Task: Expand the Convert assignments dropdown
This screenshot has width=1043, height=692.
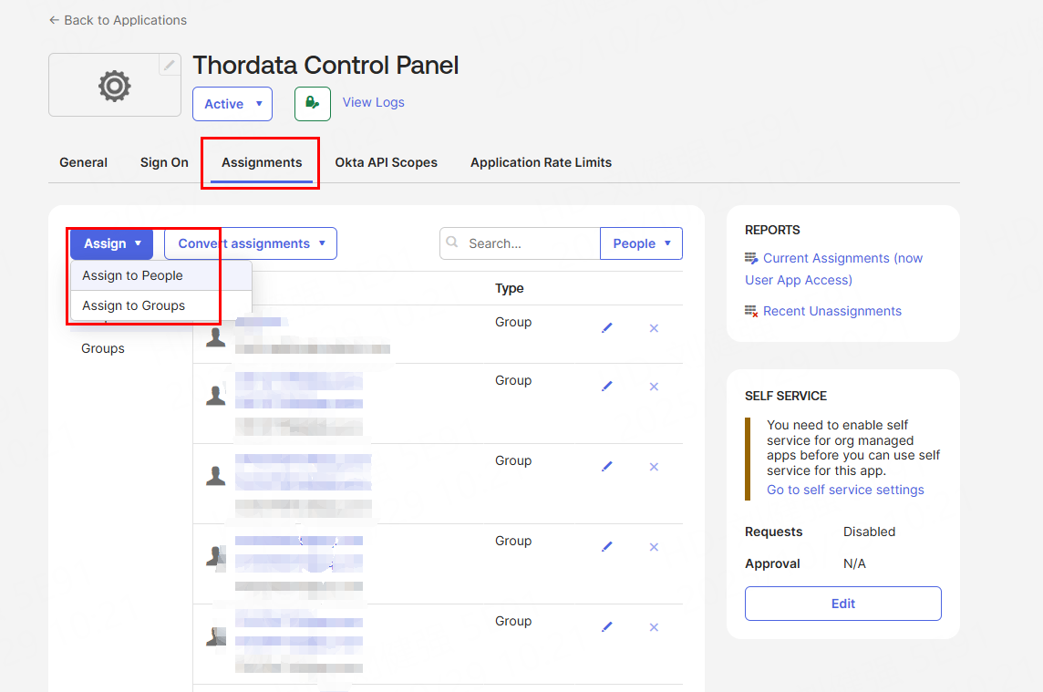Action: [x=250, y=243]
